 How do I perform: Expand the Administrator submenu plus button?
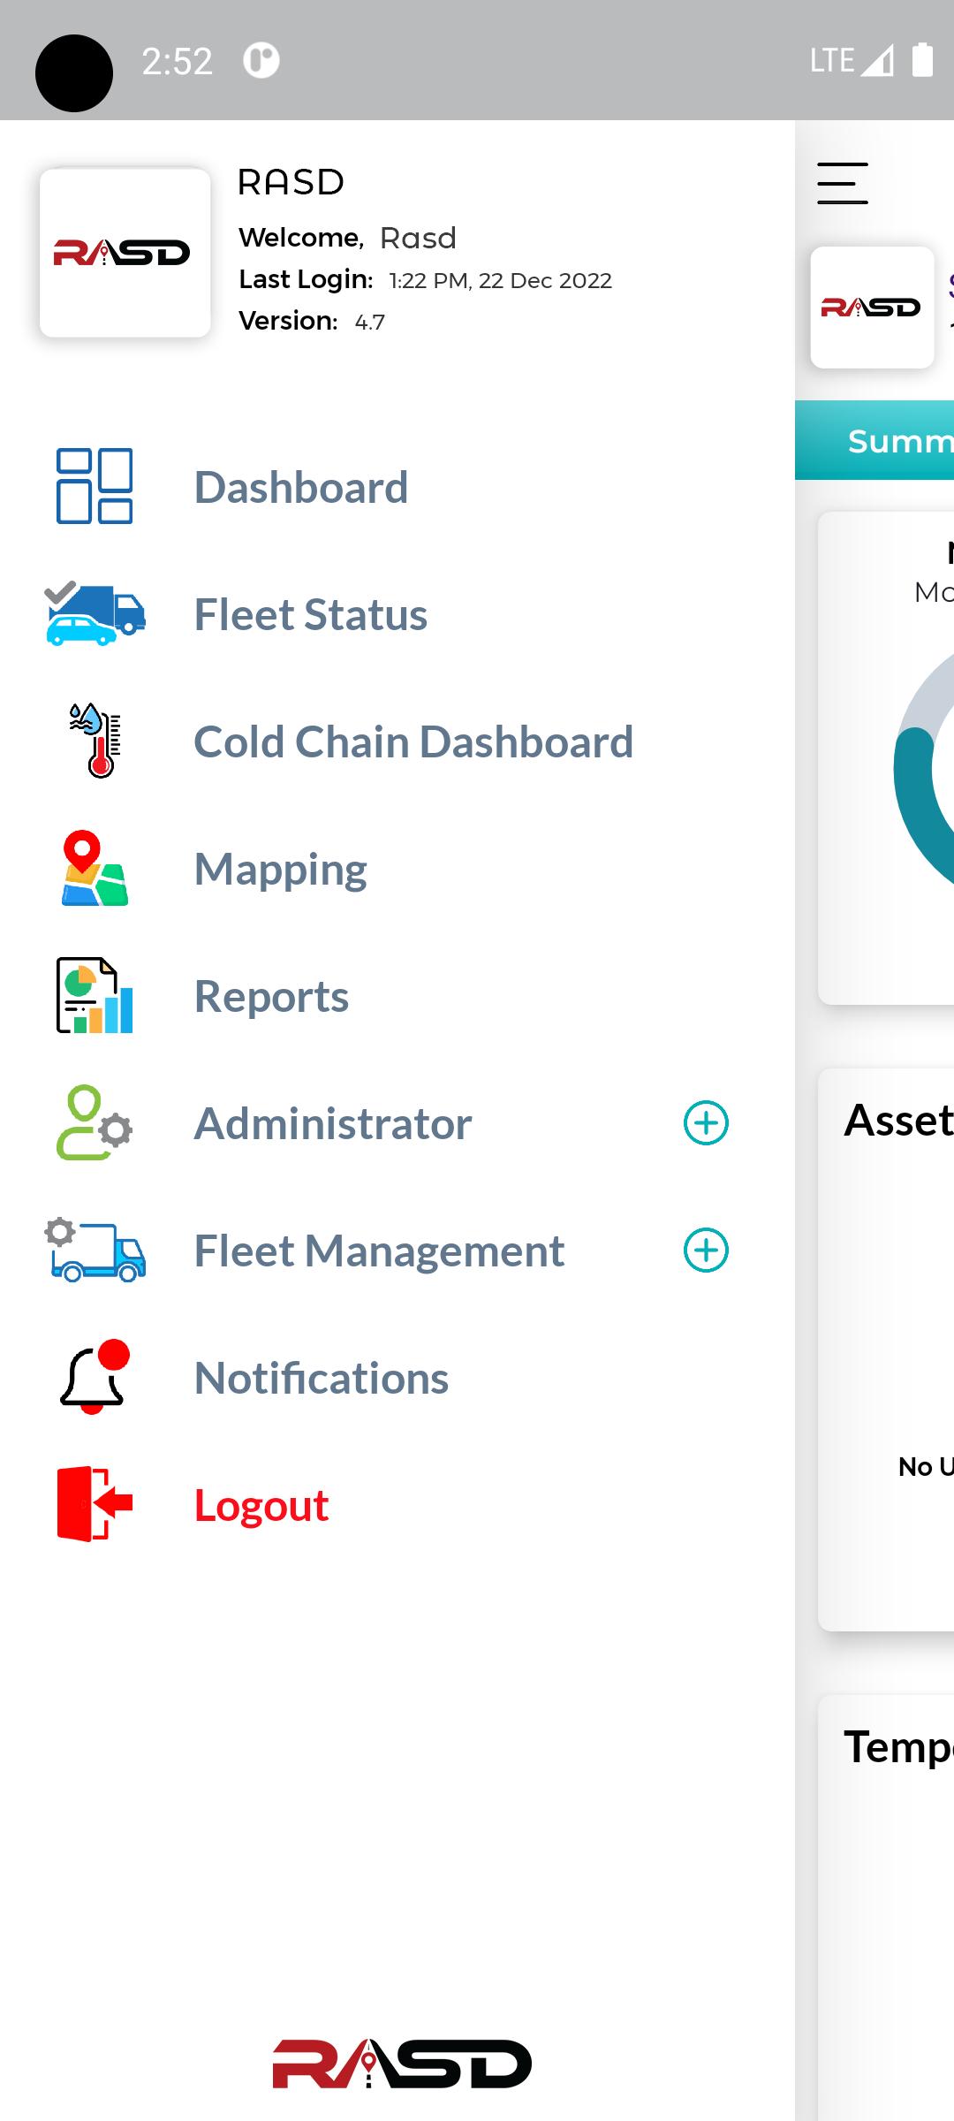[x=706, y=1123]
